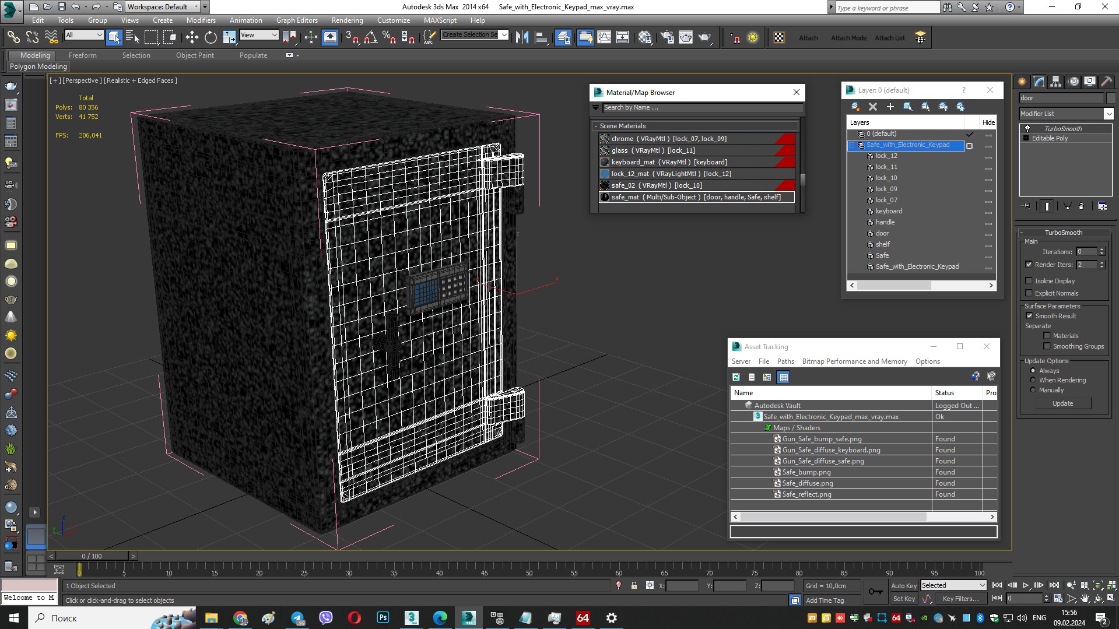Open the reference coordinate View dropdown
Screen dimensions: 1119x629
point(259,35)
